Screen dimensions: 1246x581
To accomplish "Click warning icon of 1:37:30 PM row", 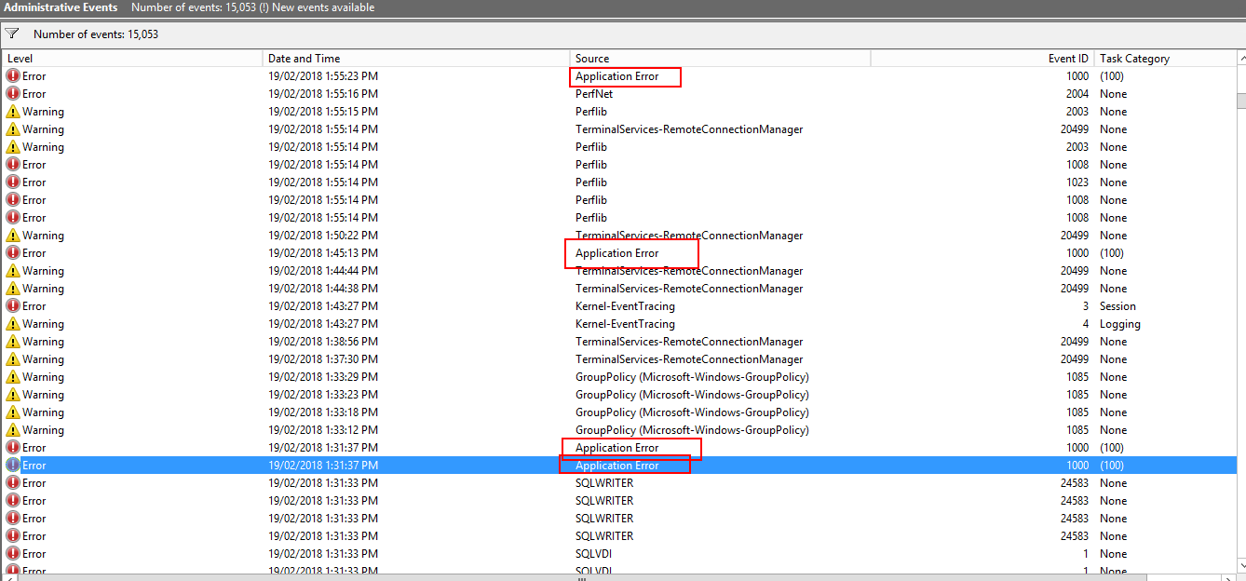I will tap(13, 359).
